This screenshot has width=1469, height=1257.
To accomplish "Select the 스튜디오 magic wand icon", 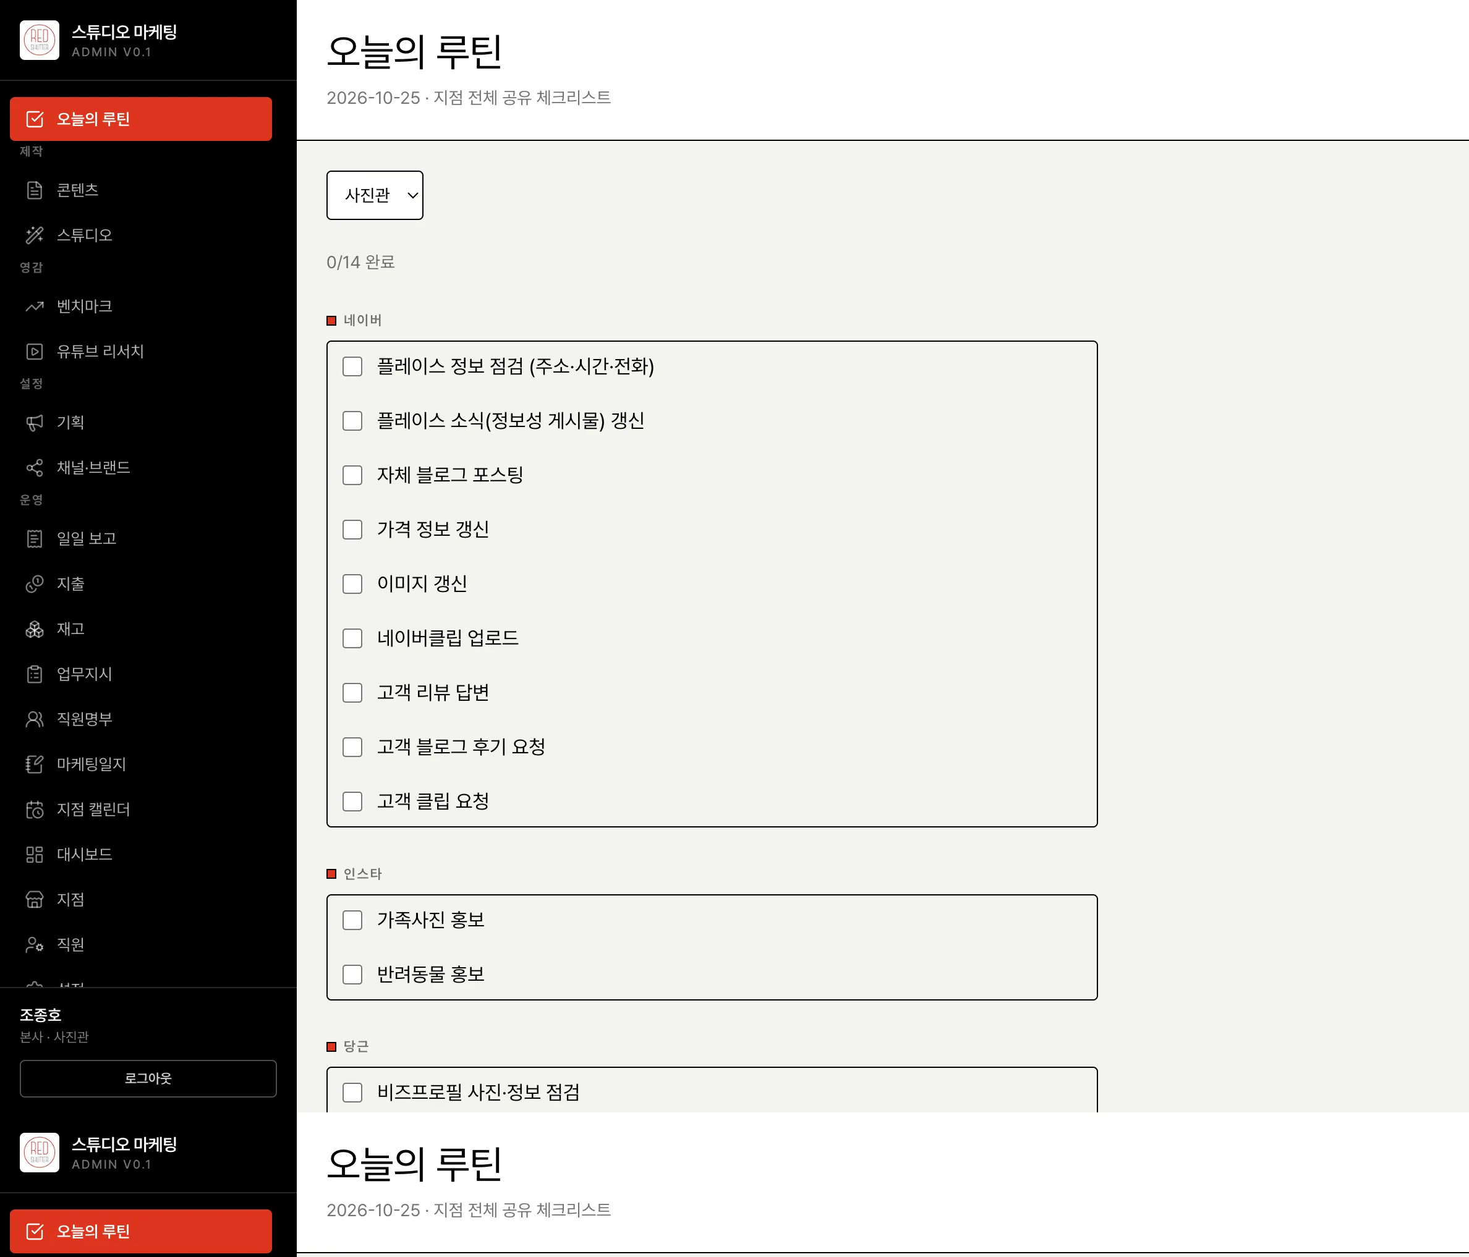I will point(34,235).
